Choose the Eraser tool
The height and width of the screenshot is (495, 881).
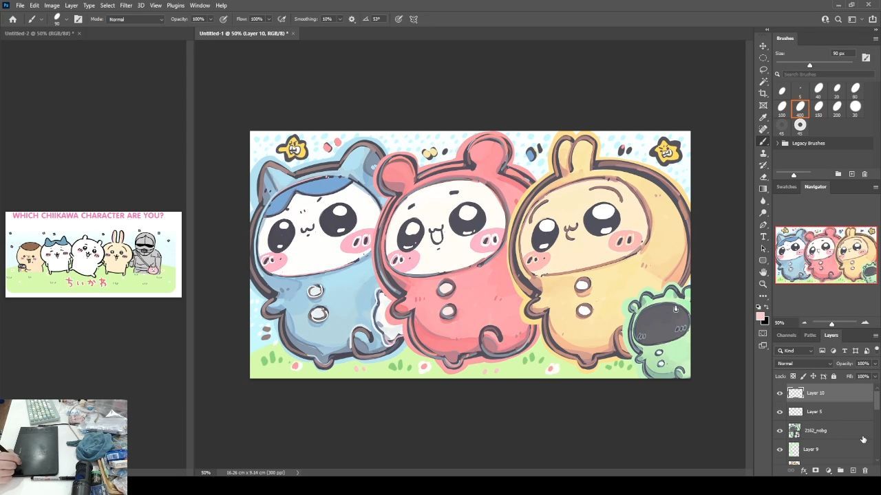point(763,177)
